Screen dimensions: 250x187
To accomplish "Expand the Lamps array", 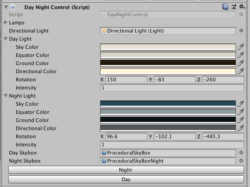I will (6, 23).
